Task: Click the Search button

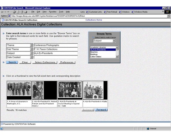Action: pos(12,62)
